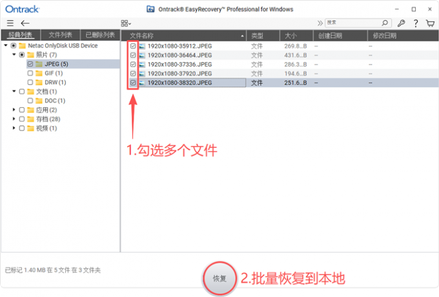The image size is (439, 297).
Task: Switch to the 已删除列表 tab
Action: 100,35
